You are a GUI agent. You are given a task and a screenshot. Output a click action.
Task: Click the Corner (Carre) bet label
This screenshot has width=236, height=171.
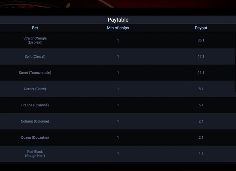point(35,89)
